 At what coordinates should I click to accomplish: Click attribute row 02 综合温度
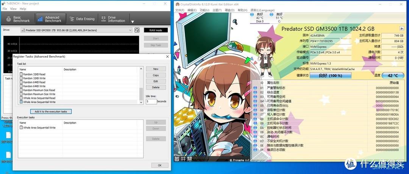coord(329,92)
